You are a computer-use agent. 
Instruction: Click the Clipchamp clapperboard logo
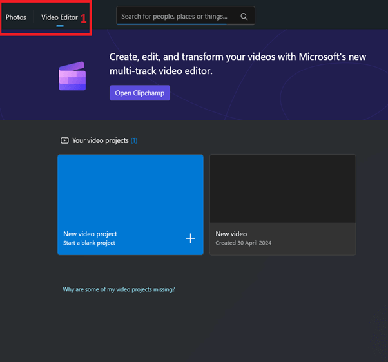[72, 76]
